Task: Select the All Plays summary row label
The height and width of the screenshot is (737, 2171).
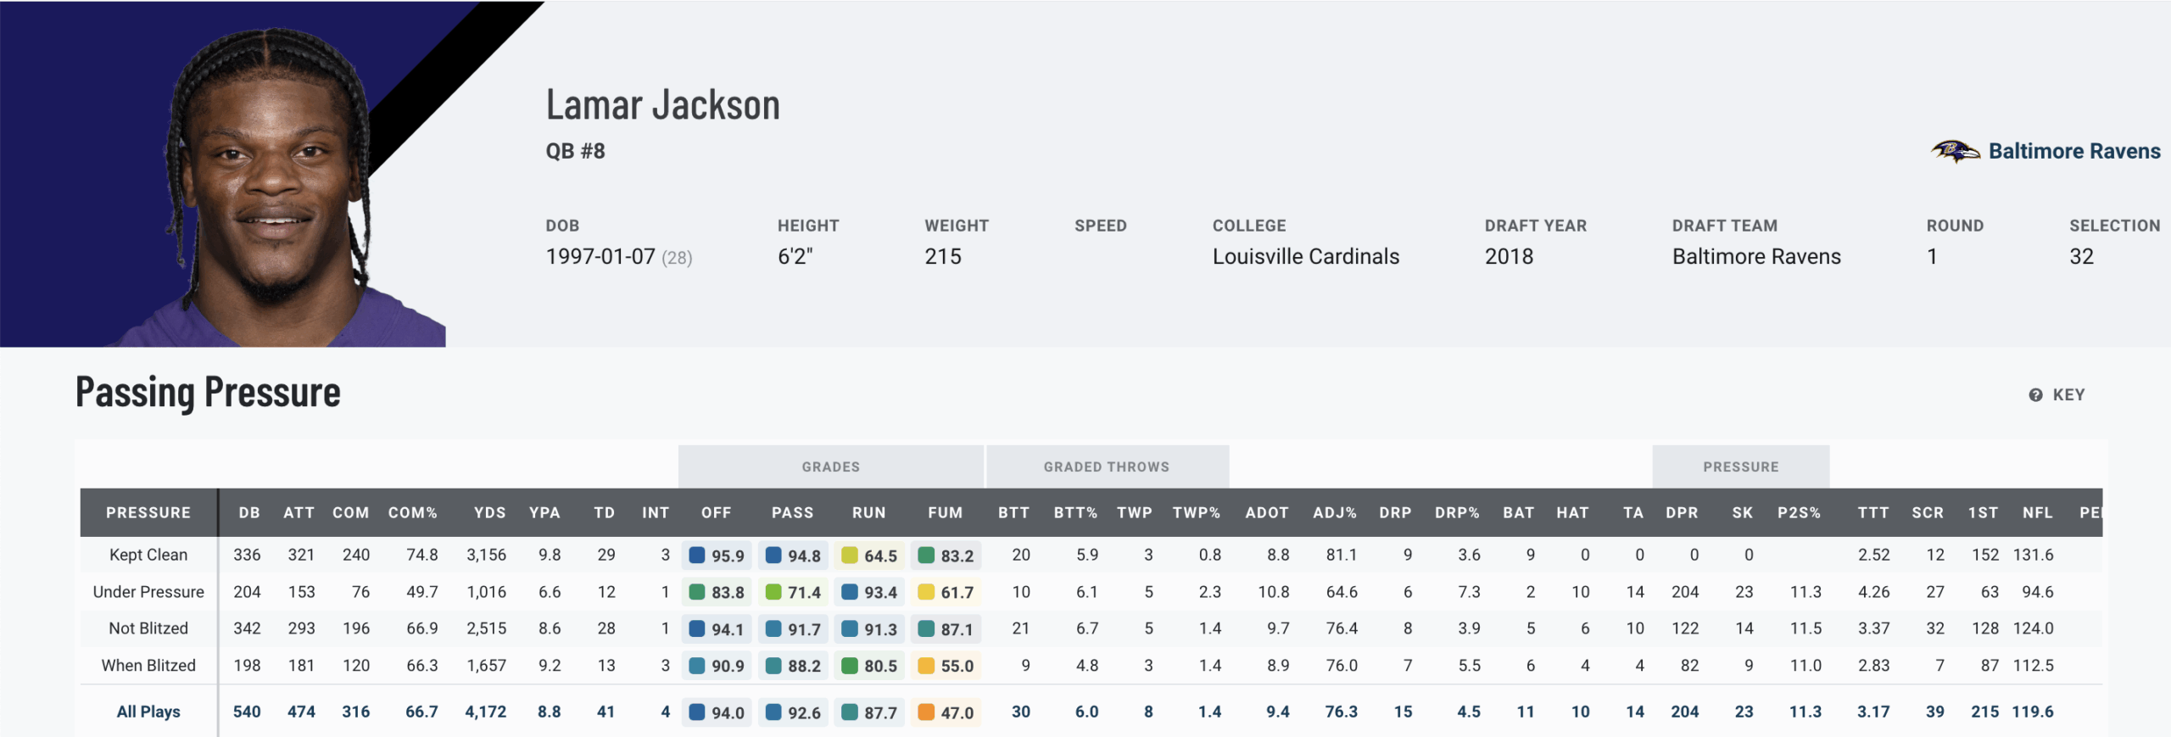Action: [148, 712]
